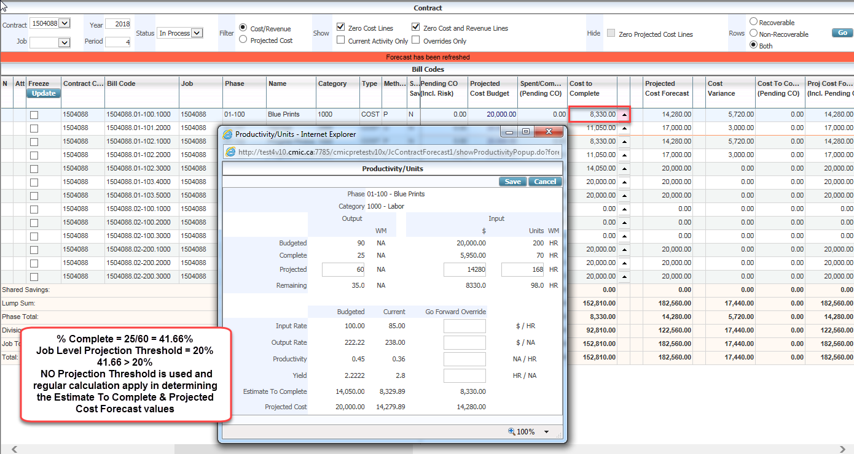The width and height of the screenshot is (854, 454).
Task: Click the Update button under Freeze
Action: 44,93
